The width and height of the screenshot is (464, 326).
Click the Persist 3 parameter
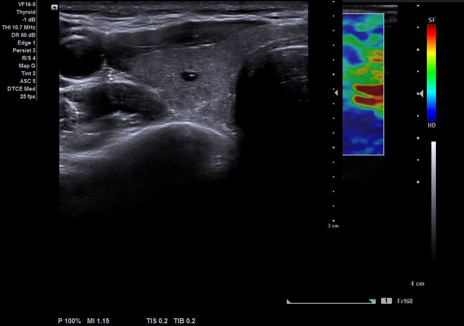(x=24, y=50)
